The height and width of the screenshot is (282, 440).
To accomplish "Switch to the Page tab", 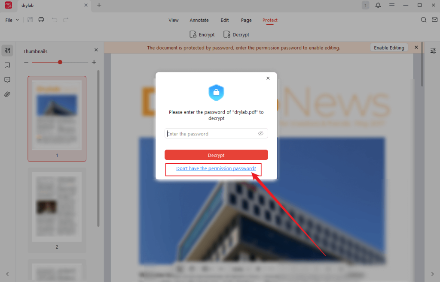I will click(x=246, y=20).
